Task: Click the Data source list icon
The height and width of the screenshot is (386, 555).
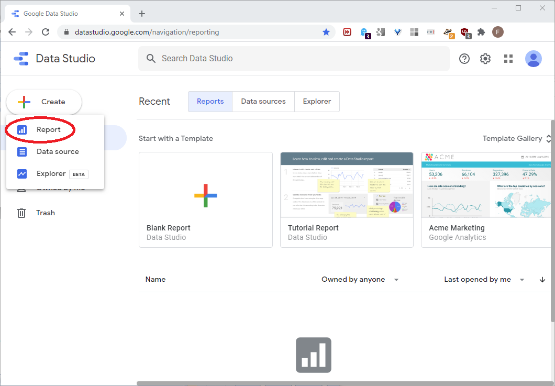Action: tap(22, 152)
